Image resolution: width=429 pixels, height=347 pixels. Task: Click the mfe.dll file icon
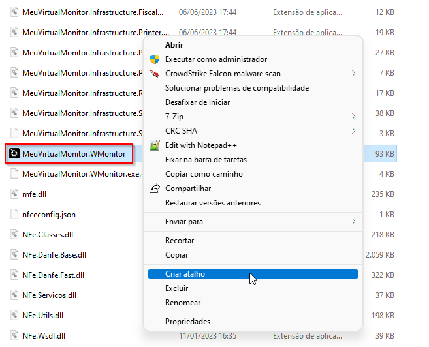pos(14,194)
